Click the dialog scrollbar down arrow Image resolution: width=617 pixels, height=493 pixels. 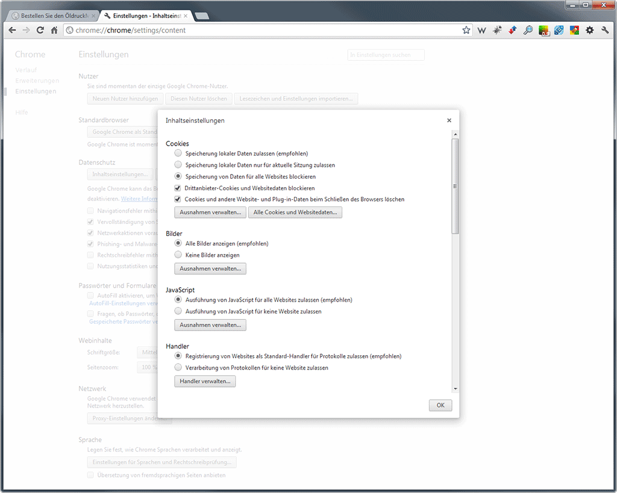(x=456, y=389)
